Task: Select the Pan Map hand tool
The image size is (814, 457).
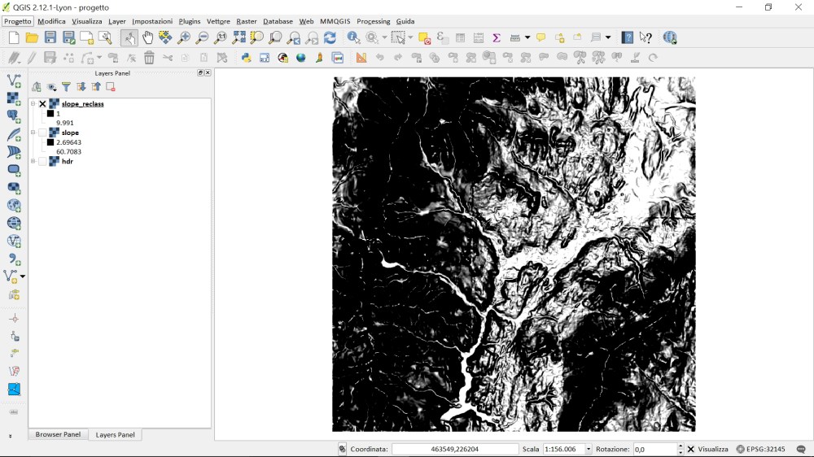Action: point(147,37)
